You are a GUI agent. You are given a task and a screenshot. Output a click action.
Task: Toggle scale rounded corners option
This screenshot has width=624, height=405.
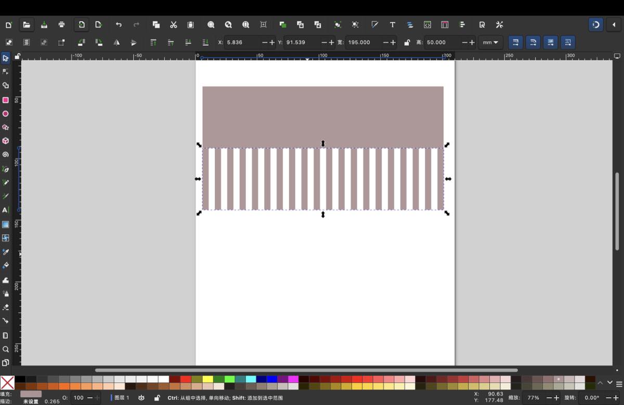(x=533, y=42)
